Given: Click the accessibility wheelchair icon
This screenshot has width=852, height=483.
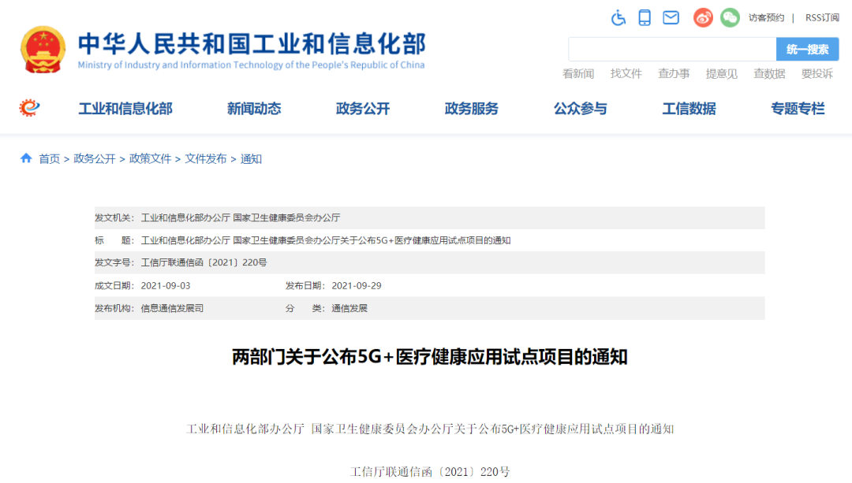Looking at the screenshot, I should pos(618,18).
